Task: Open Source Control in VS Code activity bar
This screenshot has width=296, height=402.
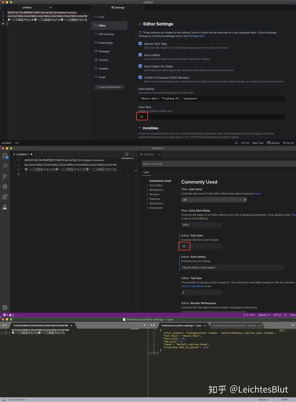Action: coord(5,176)
